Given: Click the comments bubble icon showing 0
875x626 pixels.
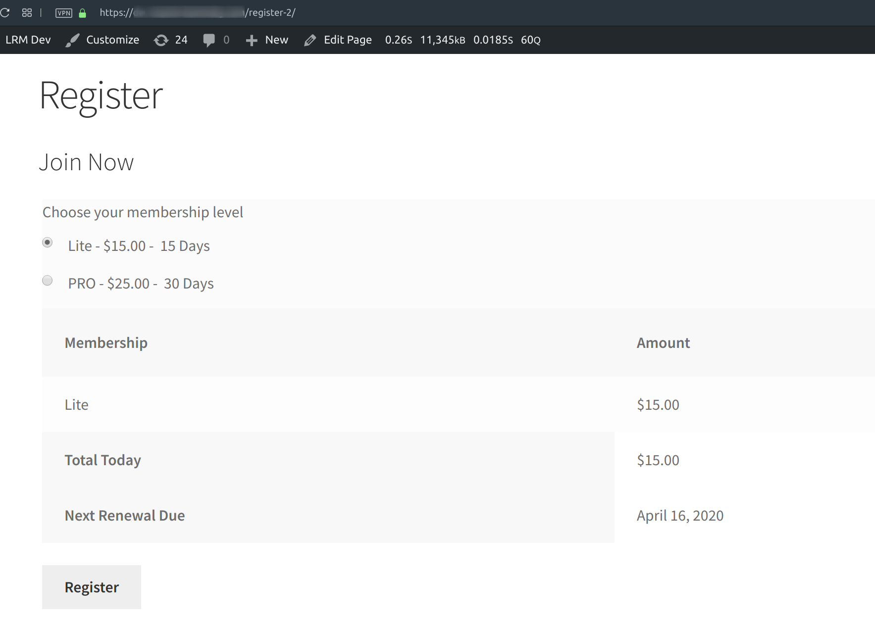Looking at the screenshot, I should (209, 40).
